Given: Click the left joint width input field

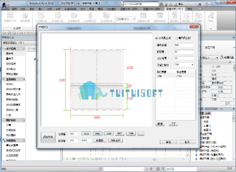Looking at the screenshot, I should pyautogui.click(x=74, y=134).
